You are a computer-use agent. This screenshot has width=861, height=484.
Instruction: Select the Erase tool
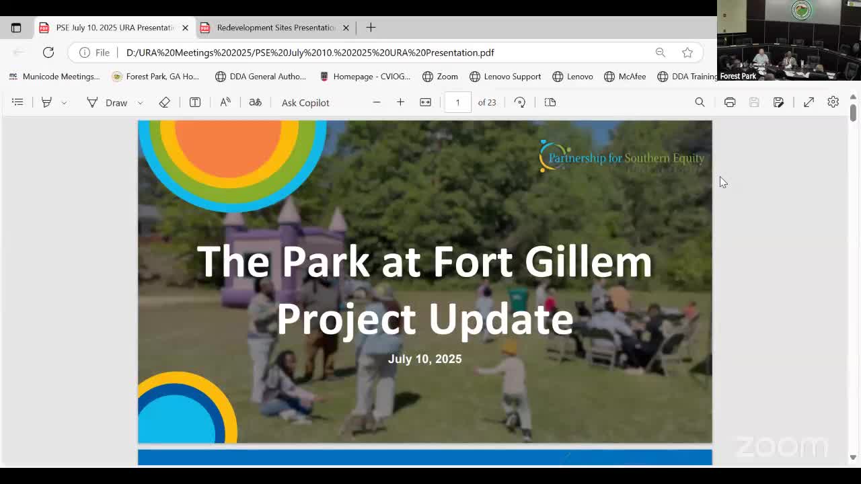[164, 102]
